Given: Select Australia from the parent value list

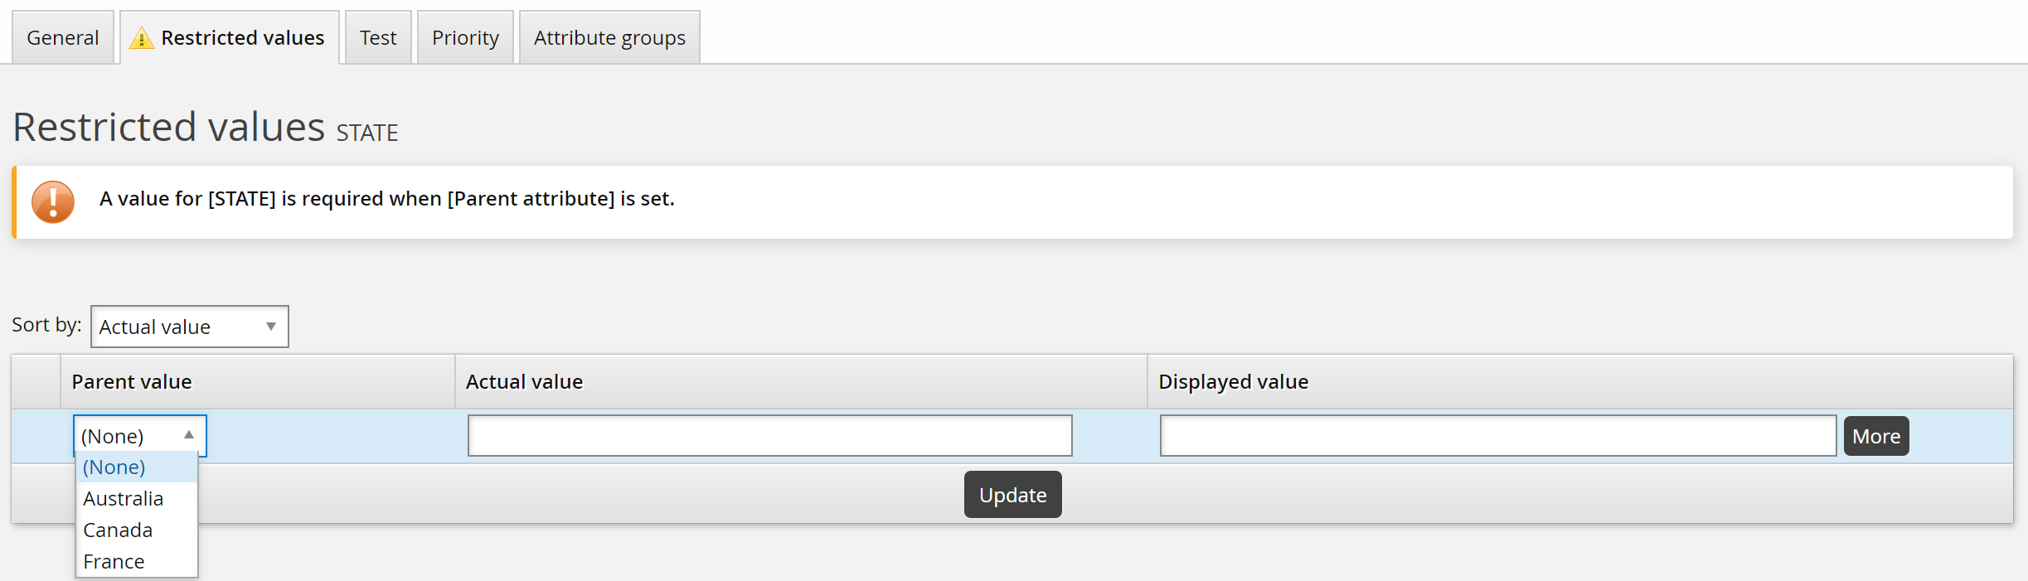Looking at the screenshot, I should [124, 499].
